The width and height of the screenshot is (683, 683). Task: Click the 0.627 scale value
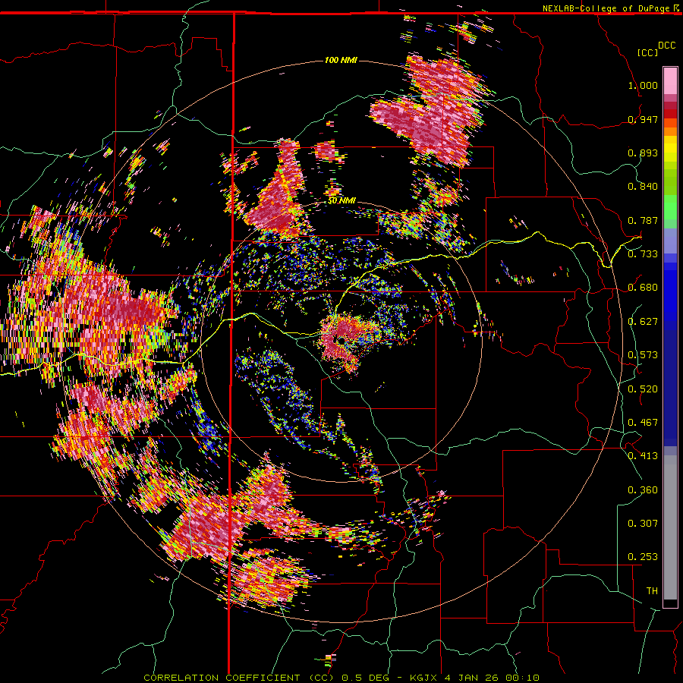tap(643, 322)
